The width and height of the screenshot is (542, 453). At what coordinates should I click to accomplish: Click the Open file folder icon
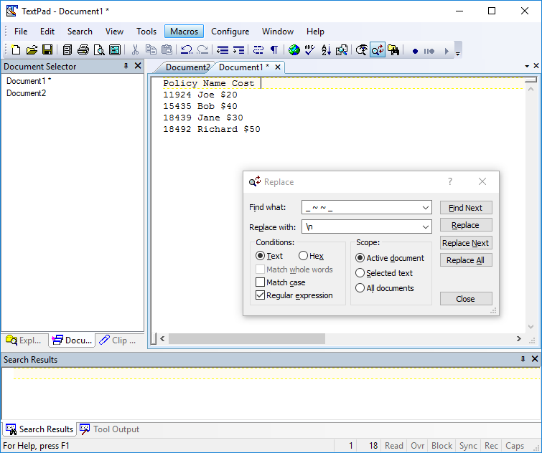(32, 50)
